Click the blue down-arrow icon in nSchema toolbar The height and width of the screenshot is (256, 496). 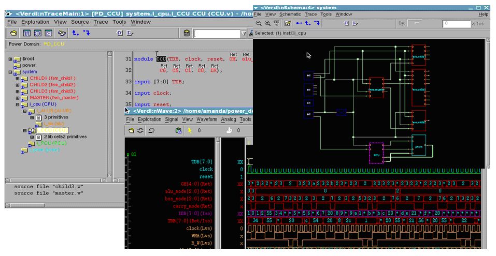click(317, 23)
